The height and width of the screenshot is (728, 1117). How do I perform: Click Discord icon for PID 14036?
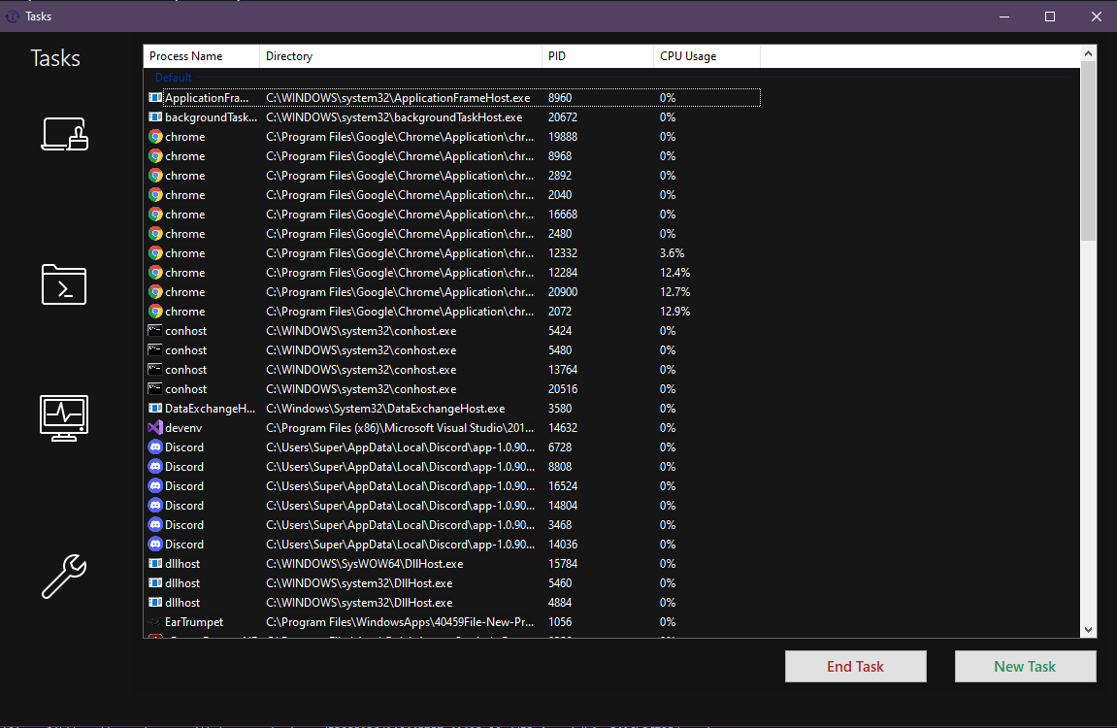[x=155, y=545]
